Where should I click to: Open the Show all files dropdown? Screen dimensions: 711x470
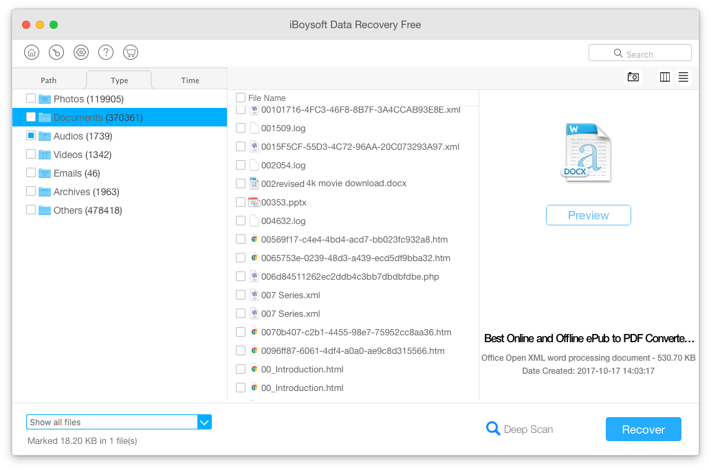tap(204, 422)
